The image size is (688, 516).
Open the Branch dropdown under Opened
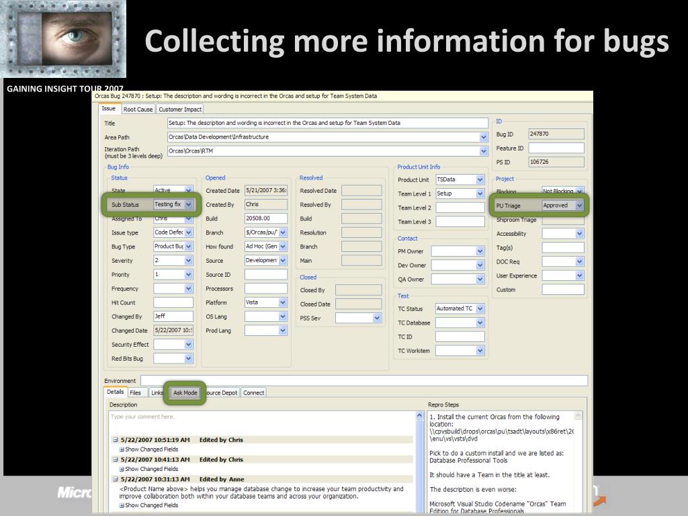[x=283, y=232]
